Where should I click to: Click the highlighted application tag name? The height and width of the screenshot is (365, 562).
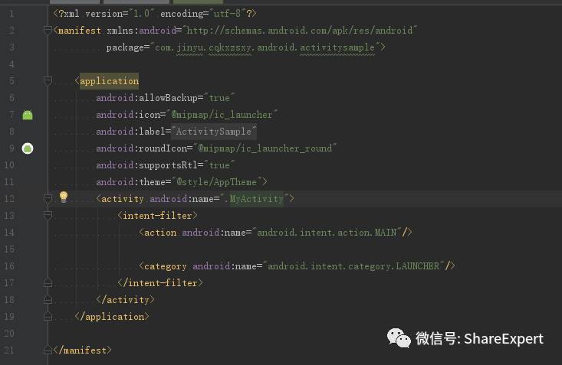point(109,81)
